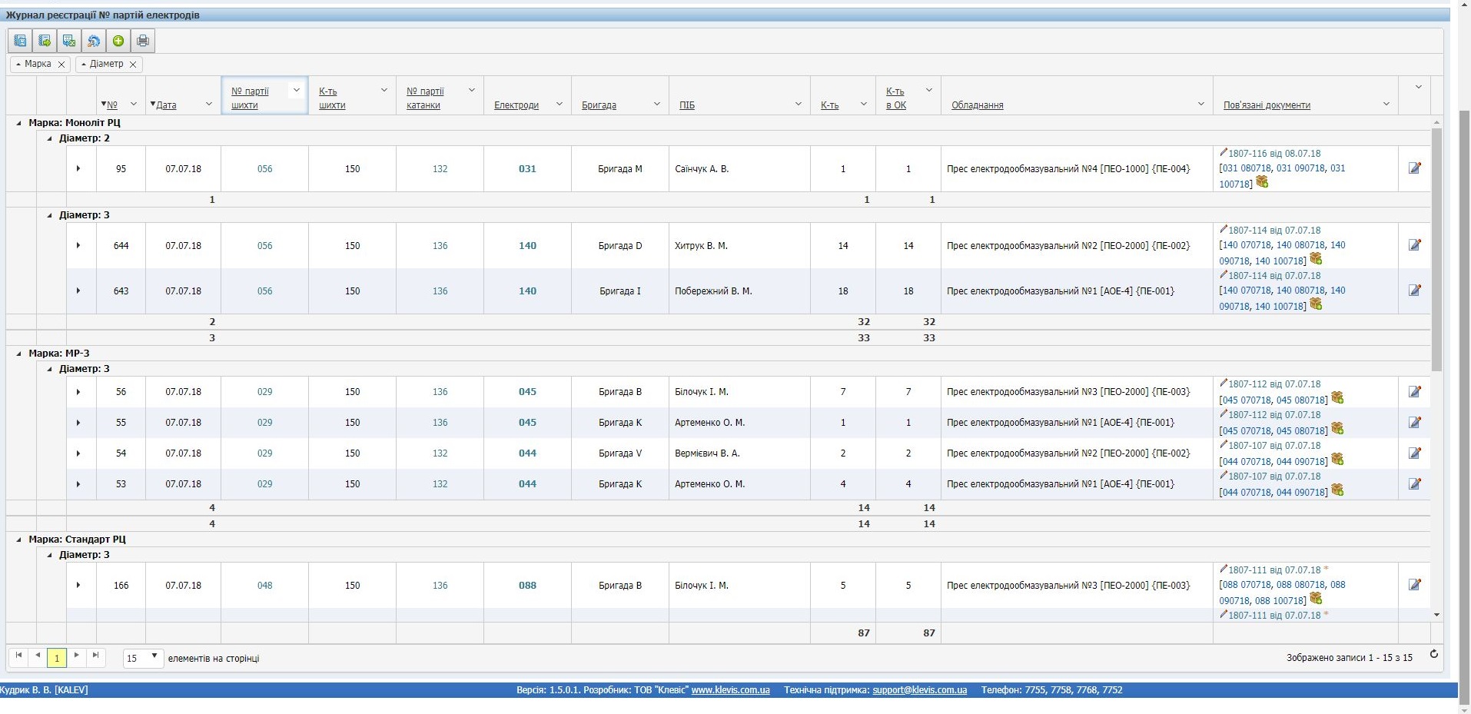Edit record number 56
The width and height of the screenshot is (1471, 714).
[1414, 392]
